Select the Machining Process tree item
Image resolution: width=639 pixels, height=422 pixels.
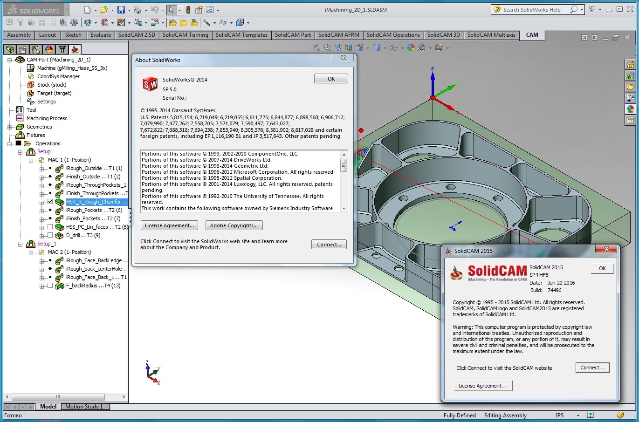[x=47, y=118]
